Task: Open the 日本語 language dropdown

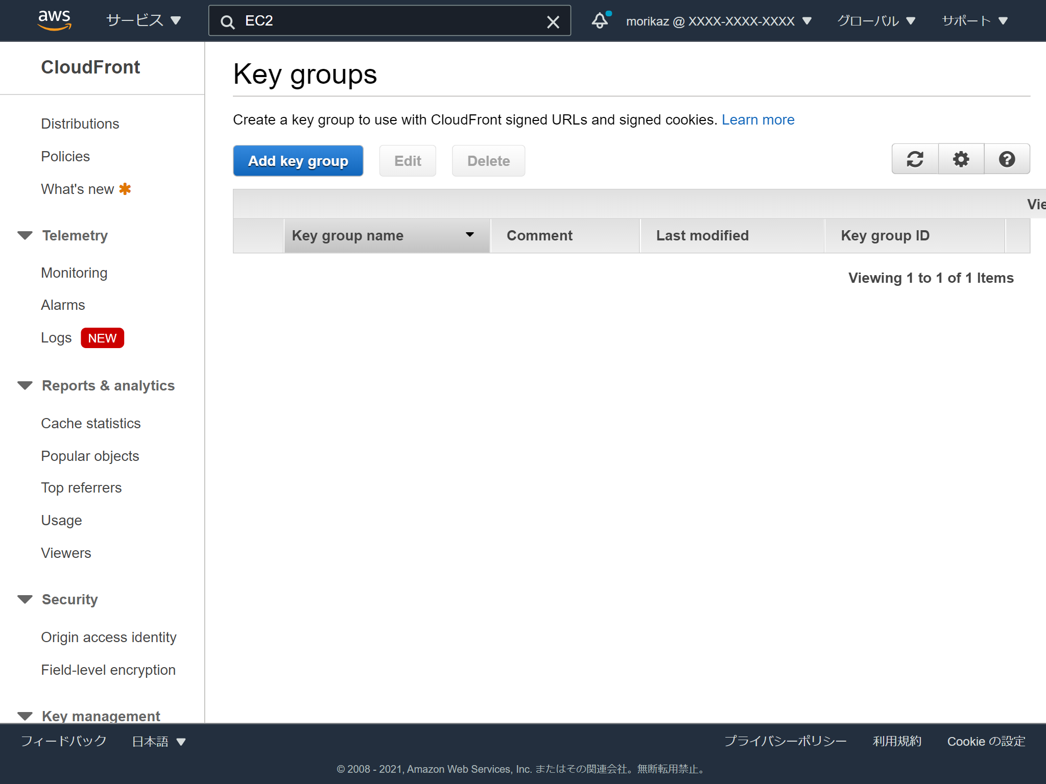Action: (x=158, y=741)
